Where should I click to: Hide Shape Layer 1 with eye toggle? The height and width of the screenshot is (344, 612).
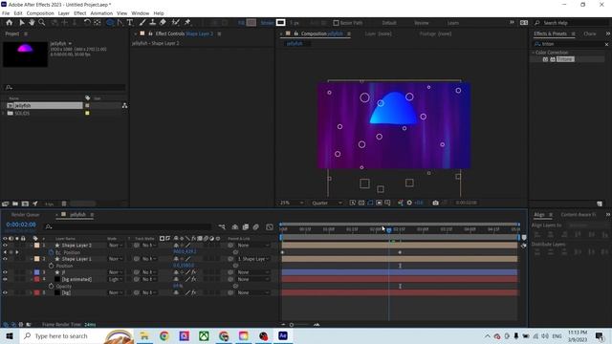tap(5, 259)
